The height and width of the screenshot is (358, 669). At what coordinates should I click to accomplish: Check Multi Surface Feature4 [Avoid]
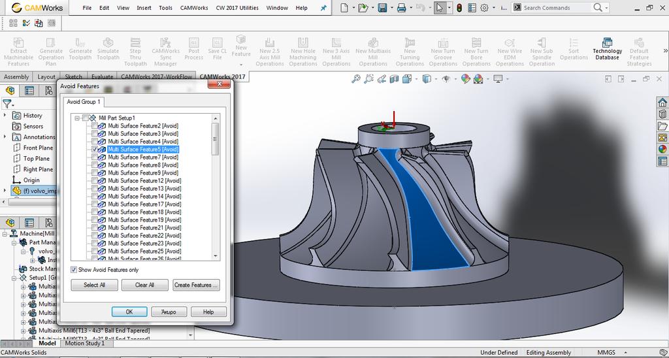[95, 141]
